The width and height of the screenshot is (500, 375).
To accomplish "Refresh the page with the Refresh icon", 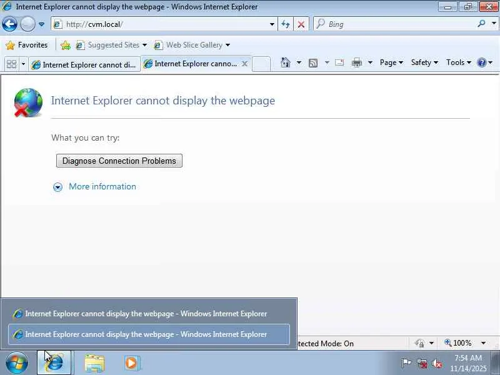I will pos(286,24).
